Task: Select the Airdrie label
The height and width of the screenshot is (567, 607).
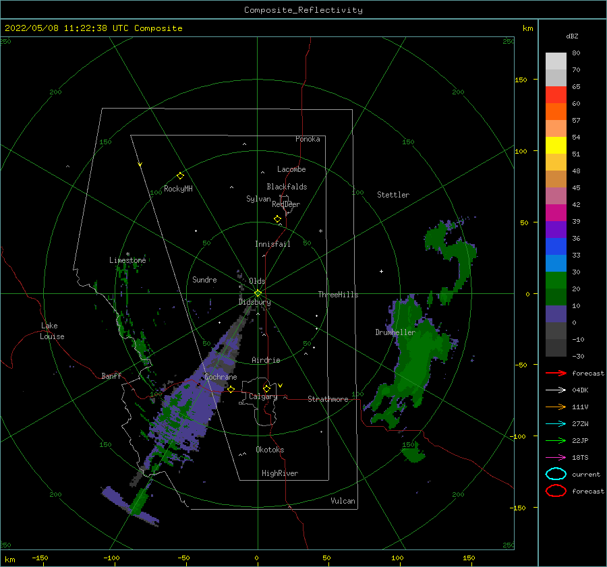Action: click(266, 360)
